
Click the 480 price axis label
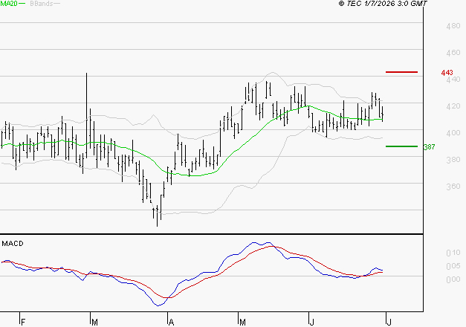click(x=453, y=26)
